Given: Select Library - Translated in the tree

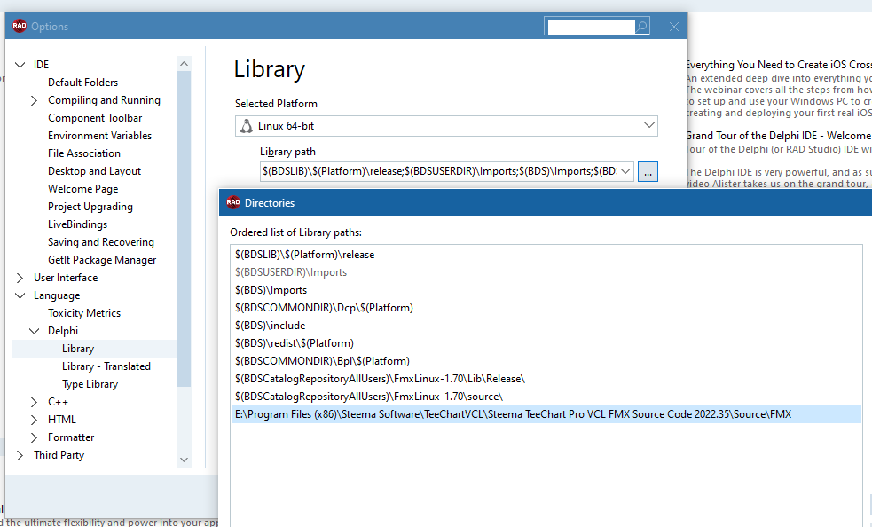Looking at the screenshot, I should coord(106,366).
